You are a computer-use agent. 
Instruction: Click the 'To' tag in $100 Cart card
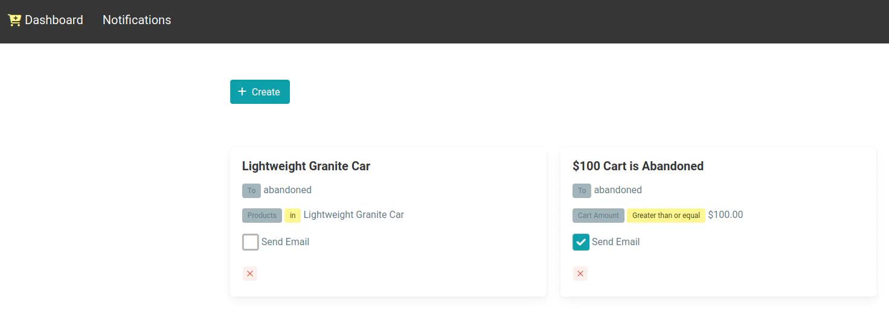[x=582, y=191]
